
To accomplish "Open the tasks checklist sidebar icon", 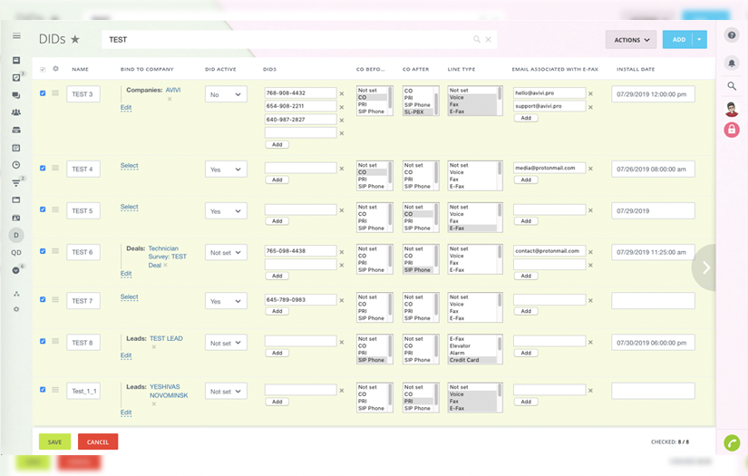I will point(16,77).
